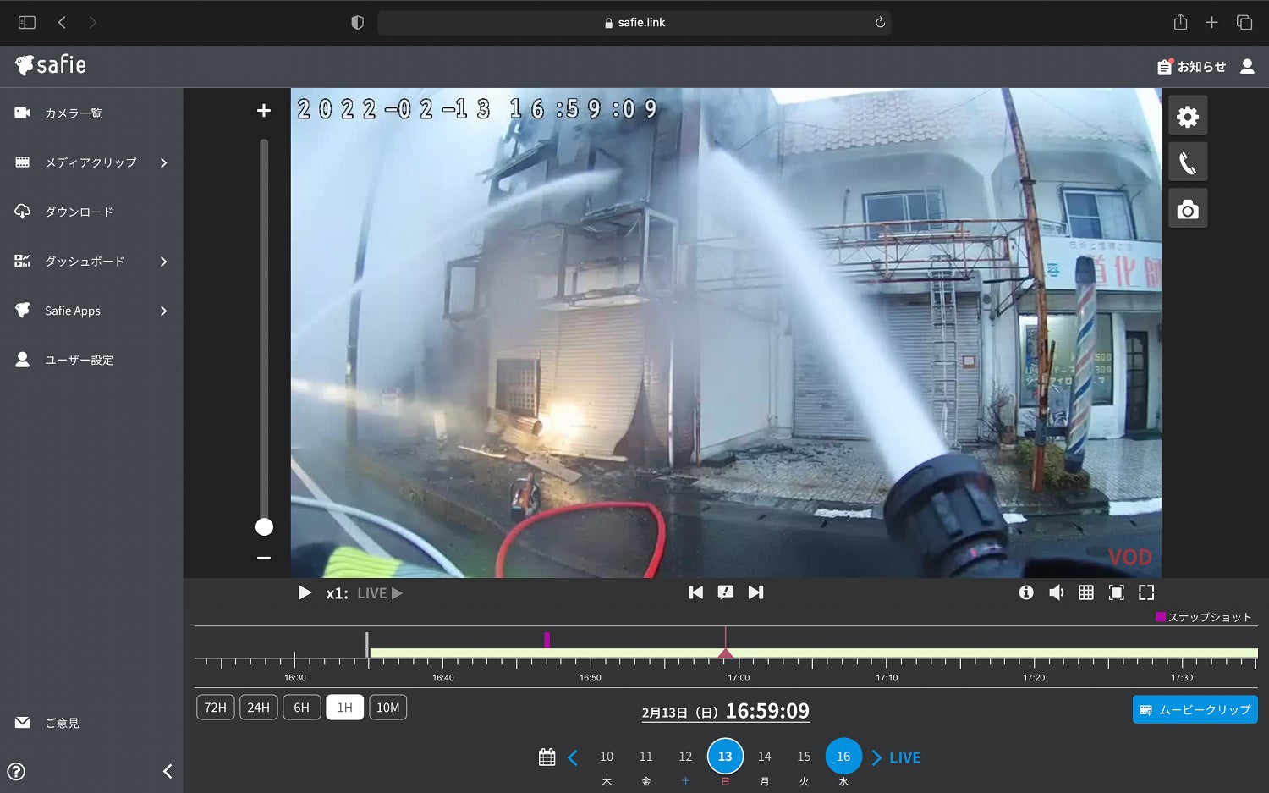This screenshot has width=1269, height=793.
Task: Switch timeline to 24H range
Action: [x=258, y=708]
